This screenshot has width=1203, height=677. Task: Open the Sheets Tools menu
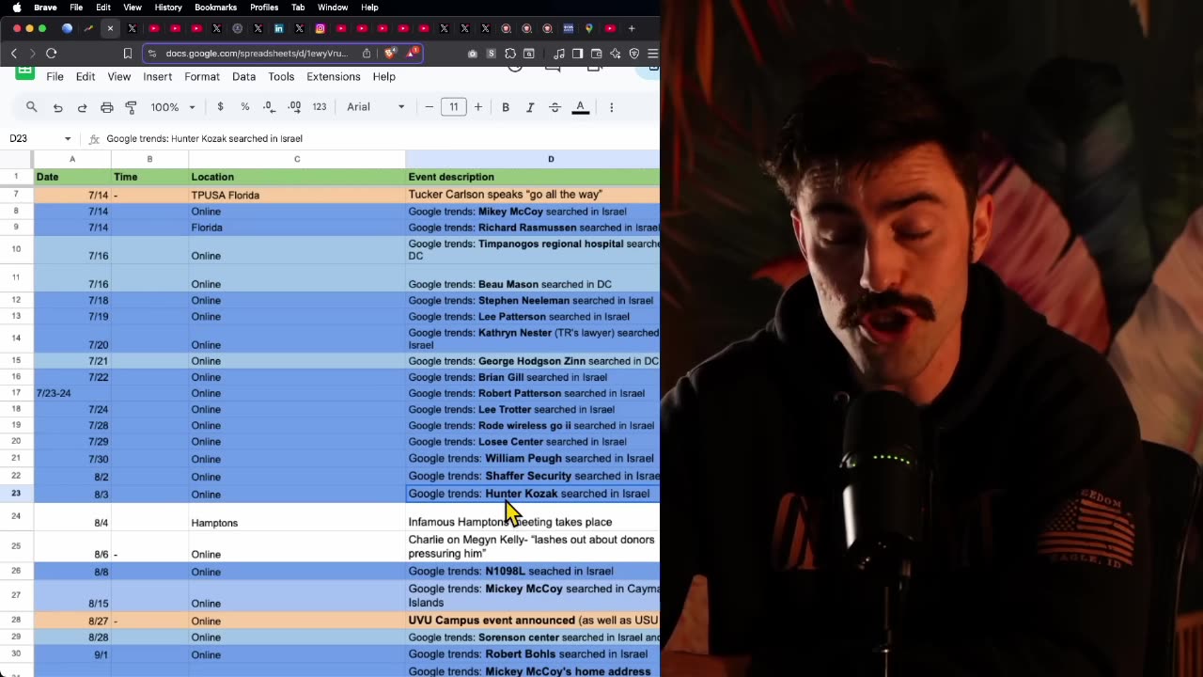click(x=281, y=76)
